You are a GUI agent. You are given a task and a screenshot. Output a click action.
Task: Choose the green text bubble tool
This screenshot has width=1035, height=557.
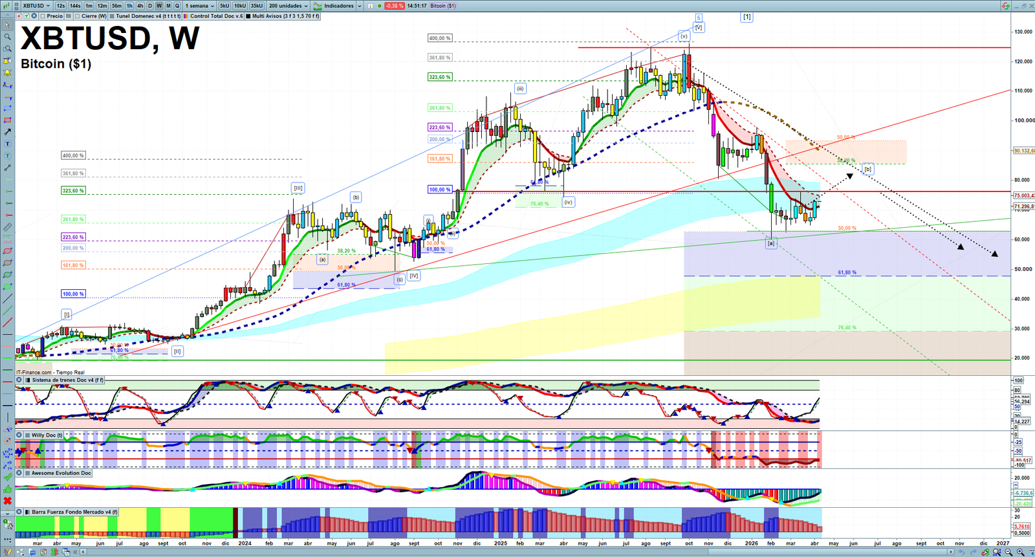coord(7,155)
